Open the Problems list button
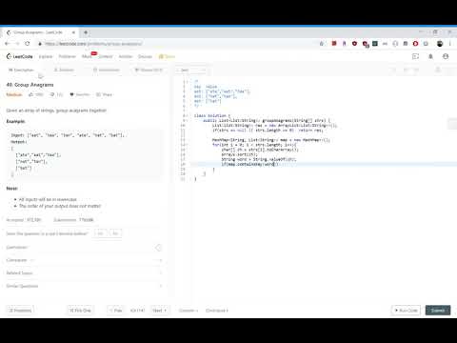Image resolution: width=457 pixels, height=343 pixels. pos(20,311)
